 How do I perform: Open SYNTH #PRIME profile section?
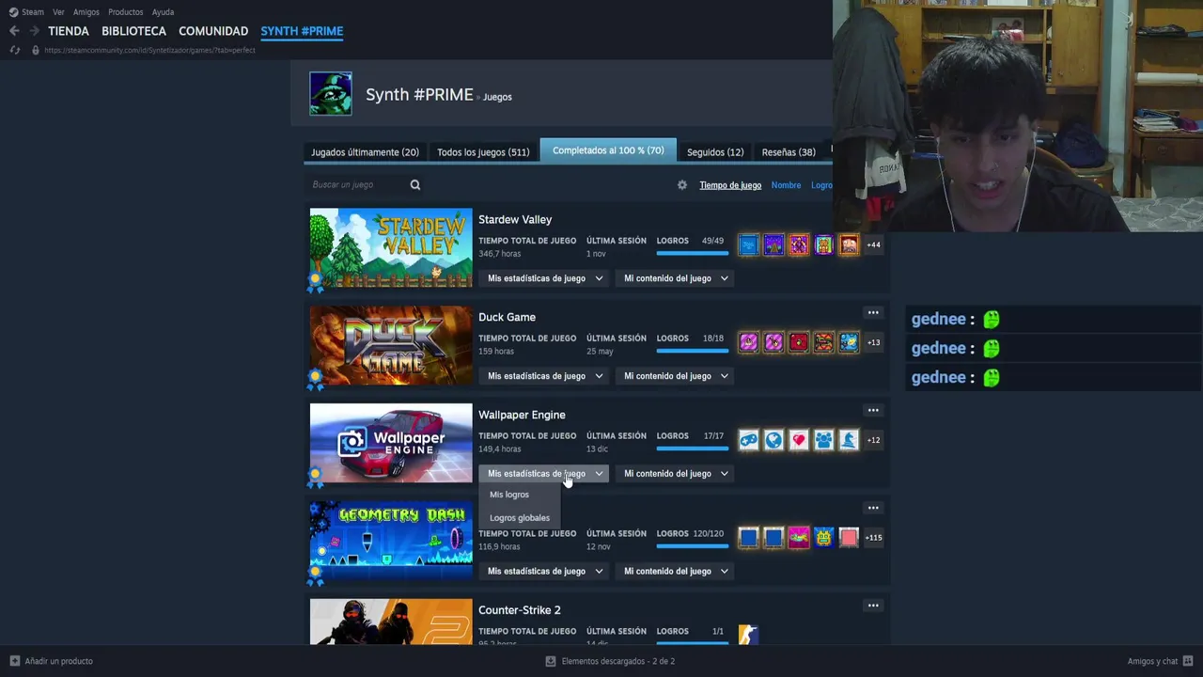pyautogui.click(x=302, y=31)
